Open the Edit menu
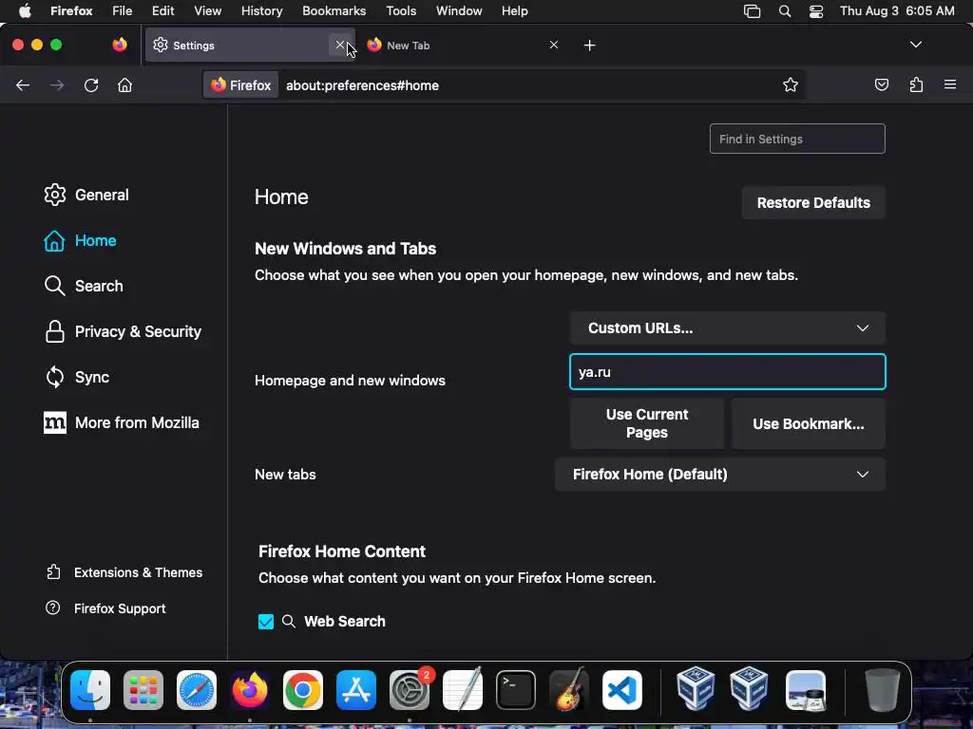This screenshot has width=973, height=729. (x=162, y=11)
